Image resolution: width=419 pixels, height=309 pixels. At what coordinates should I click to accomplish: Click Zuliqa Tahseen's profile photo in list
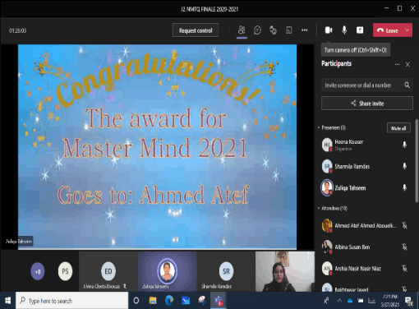(327, 187)
